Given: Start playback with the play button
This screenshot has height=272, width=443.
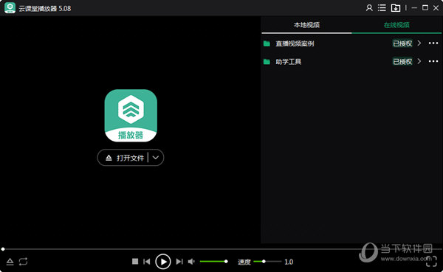Looking at the screenshot, I should (x=163, y=262).
